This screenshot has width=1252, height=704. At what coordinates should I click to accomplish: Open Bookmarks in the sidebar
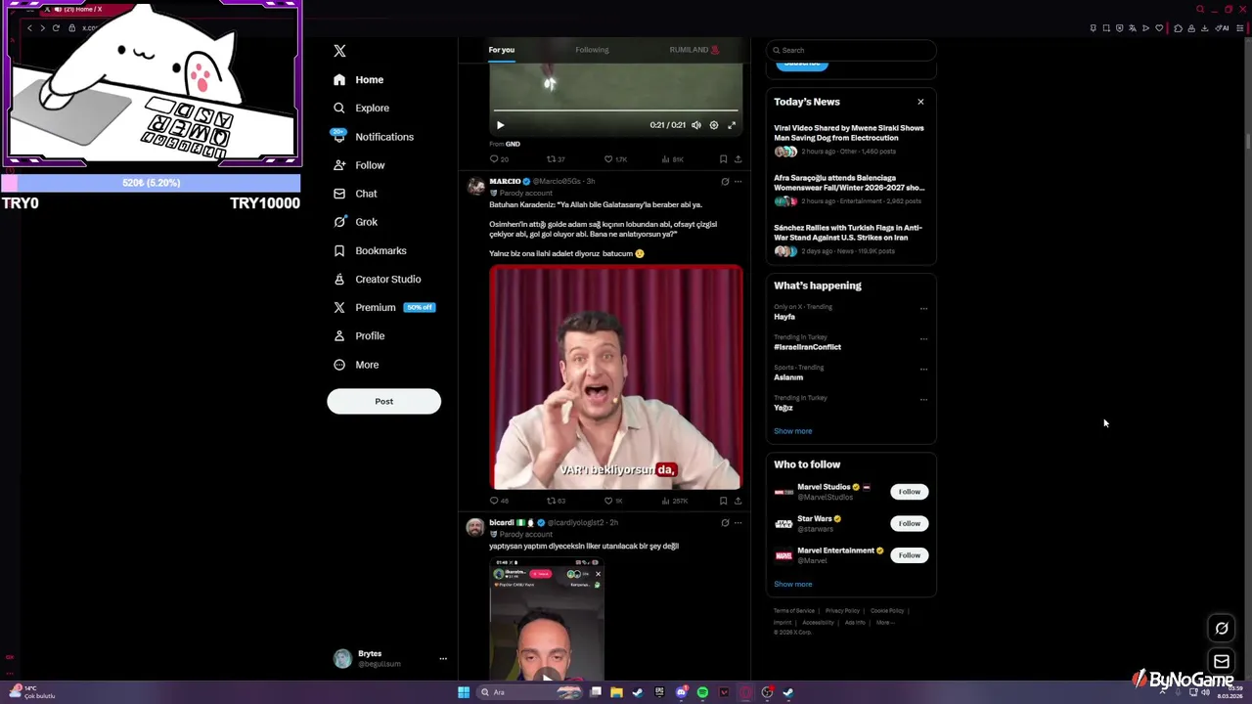370,251
